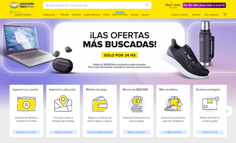This screenshot has width=236, height=143.
Task: Open the Ofertas menu item
Action: tap(65, 15)
